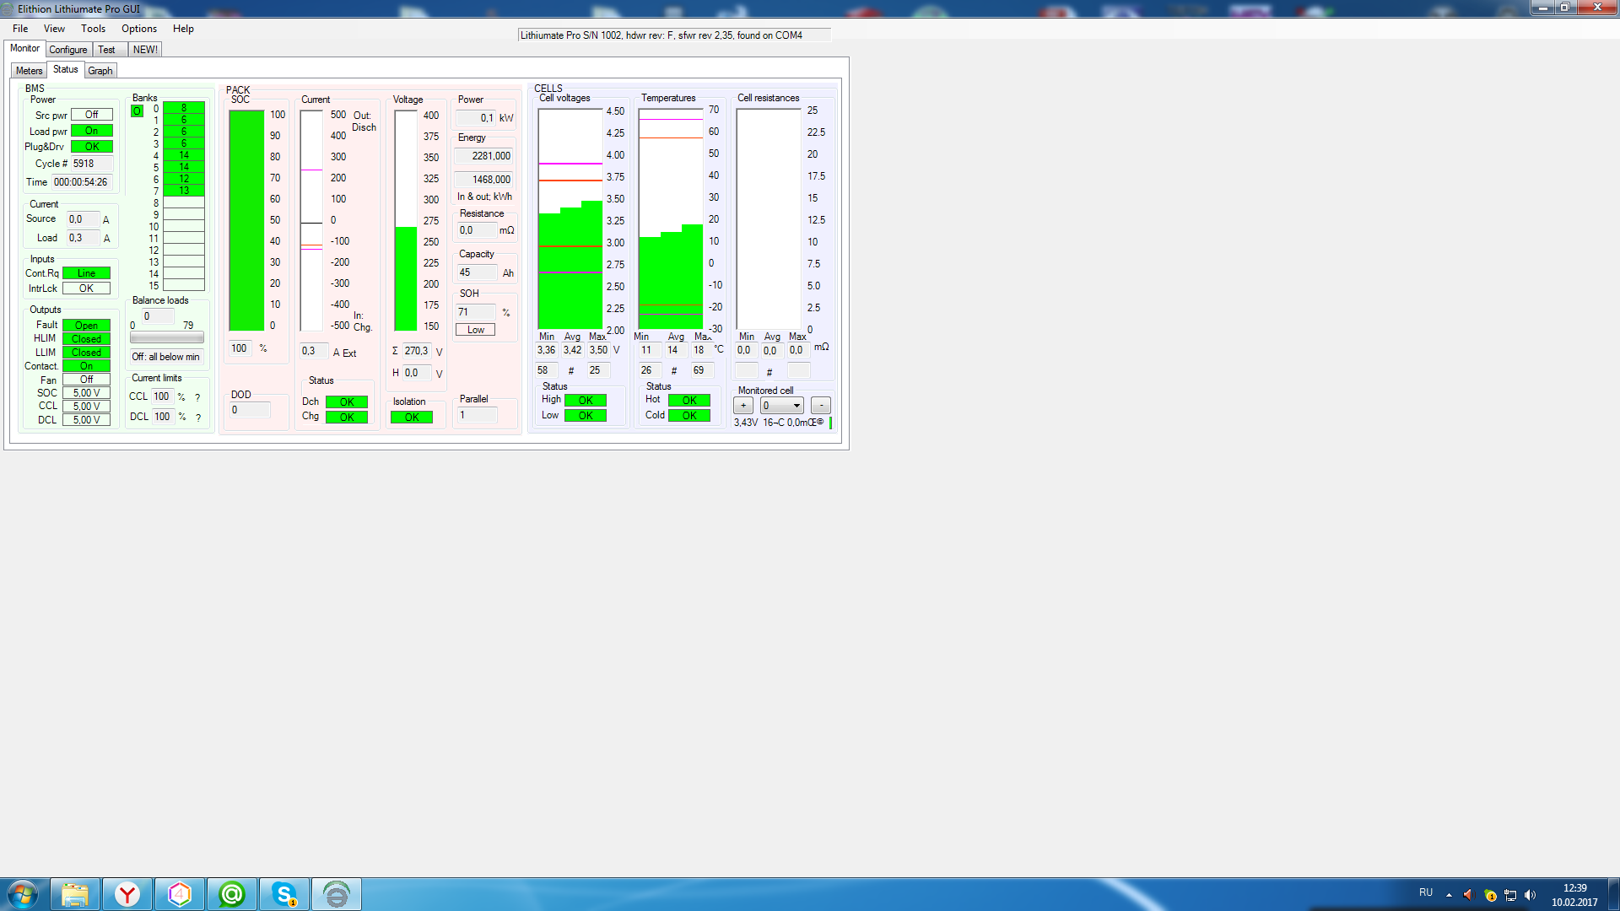Screen dimensions: 1620x911
Task: Click the Cell voltages bar chart
Action: tap(570, 220)
